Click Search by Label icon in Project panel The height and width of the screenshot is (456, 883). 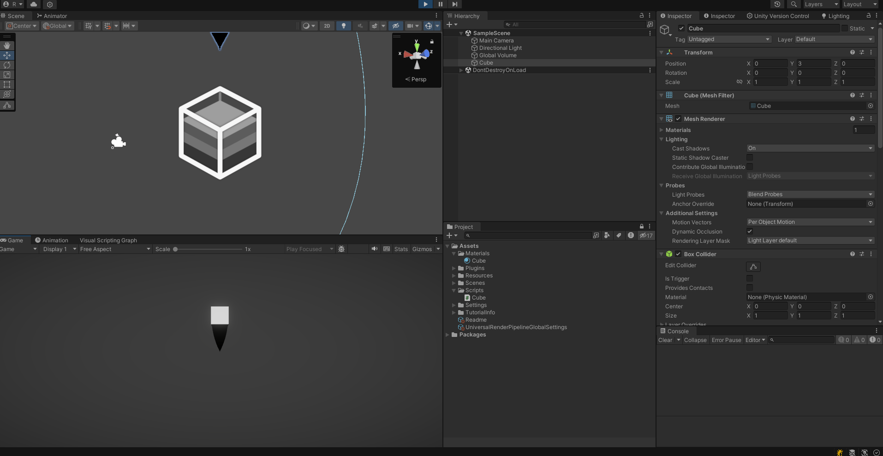pyautogui.click(x=619, y=235)
